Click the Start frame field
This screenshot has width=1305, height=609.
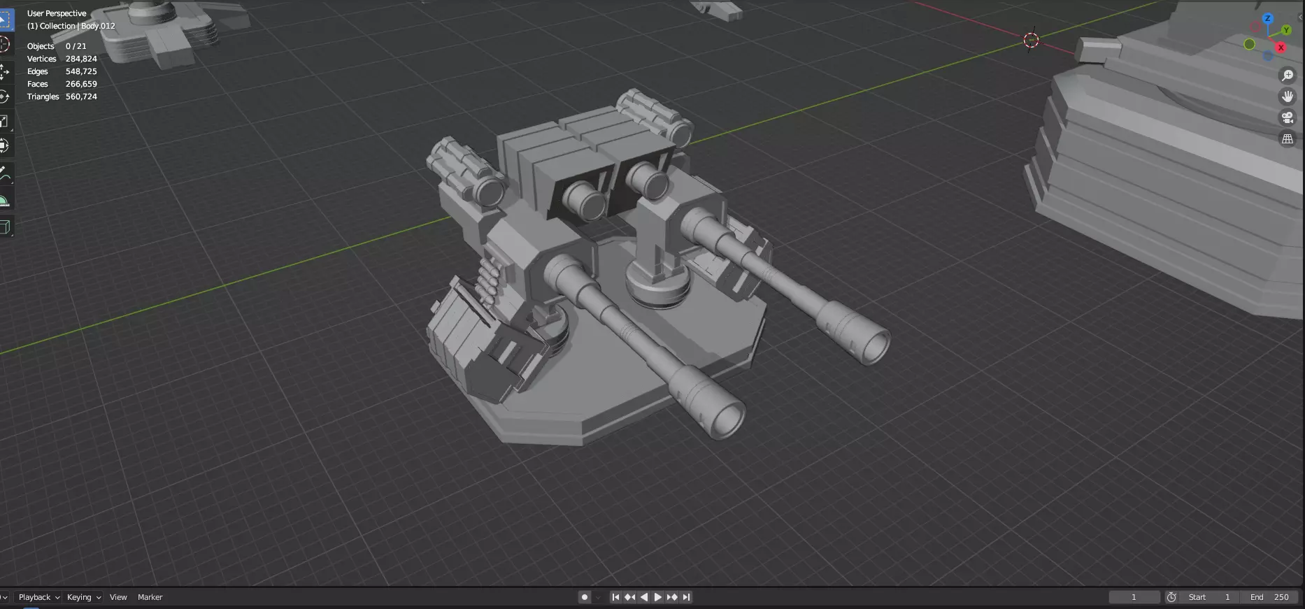pyautogui.click(x=1209, y=597)
